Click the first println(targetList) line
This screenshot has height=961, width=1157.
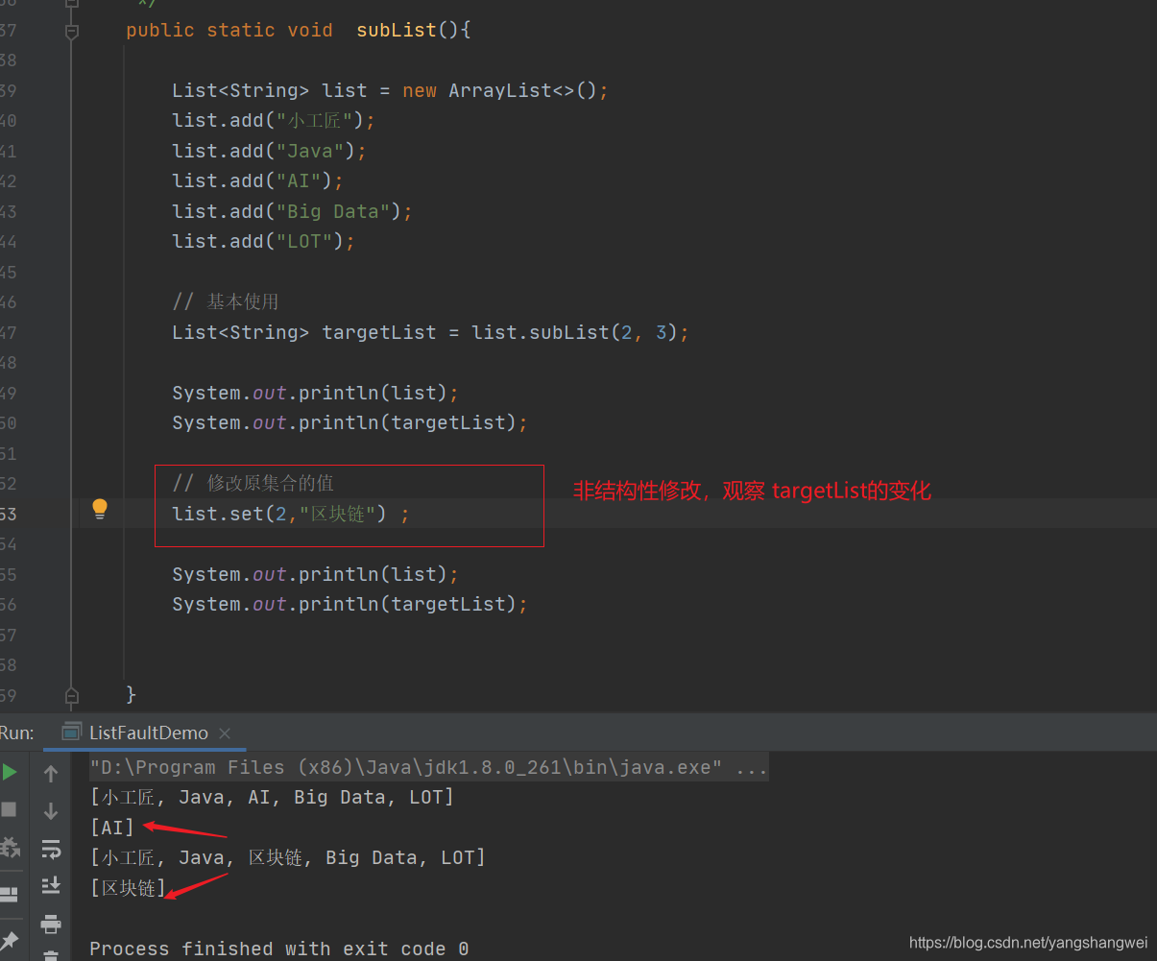(x=350, y=422)
